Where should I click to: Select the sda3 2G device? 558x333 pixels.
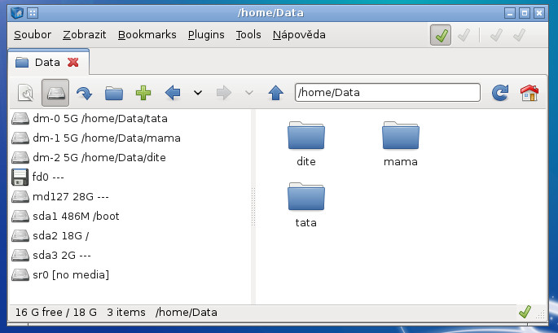pyautogui.click(x=130, y=255)
